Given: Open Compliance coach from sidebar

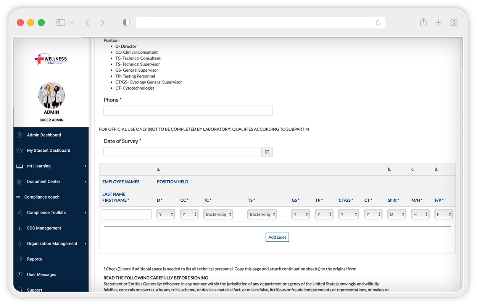Looking at the screenshot, I should (42, 197).
